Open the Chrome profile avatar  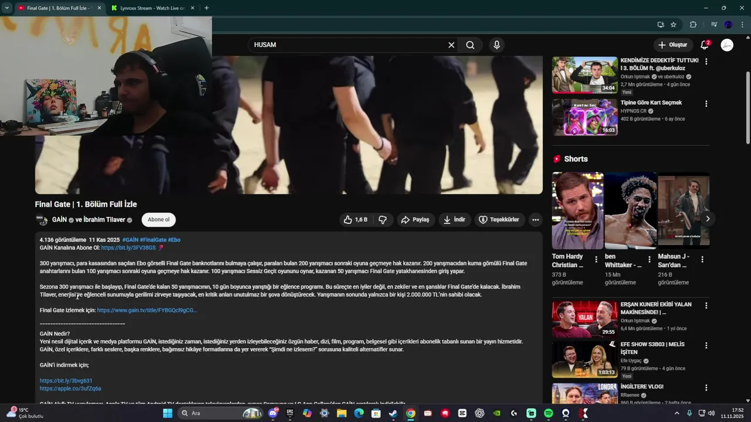[728, 25]
